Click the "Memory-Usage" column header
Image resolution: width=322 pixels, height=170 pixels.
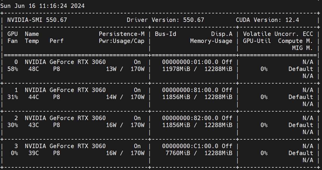pyautogui.click(x=211, y=41)
